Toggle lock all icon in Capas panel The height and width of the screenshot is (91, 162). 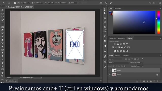click(x=125, y=66)
